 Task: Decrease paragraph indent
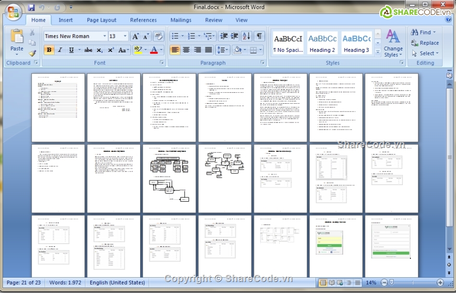click(224, 36)
